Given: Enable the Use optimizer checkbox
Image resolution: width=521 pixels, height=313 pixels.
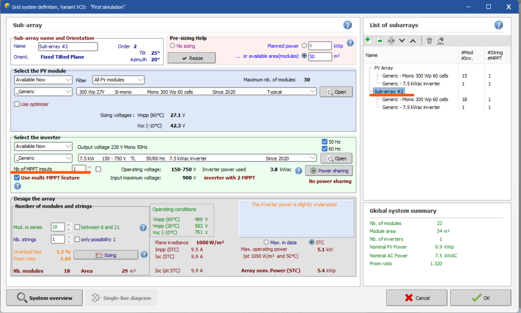Looking at the screenshot, I should pos(17,104).
